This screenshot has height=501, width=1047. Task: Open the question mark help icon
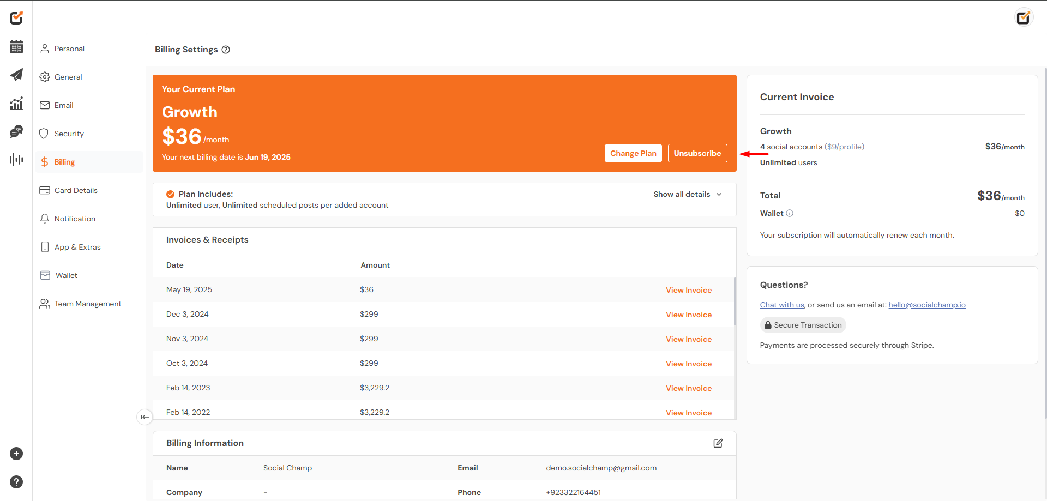point(16,482)
